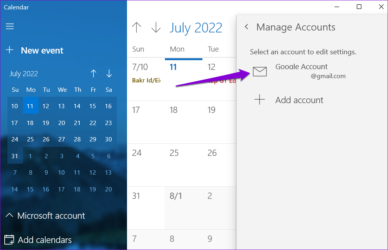Select the Mon column header
The width and height of the screenshot is (388, 250).
[177, 49]
